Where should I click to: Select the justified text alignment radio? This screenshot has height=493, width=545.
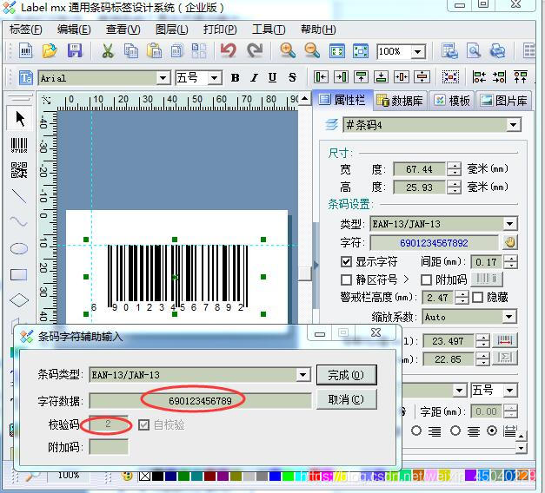coord(491,431)
